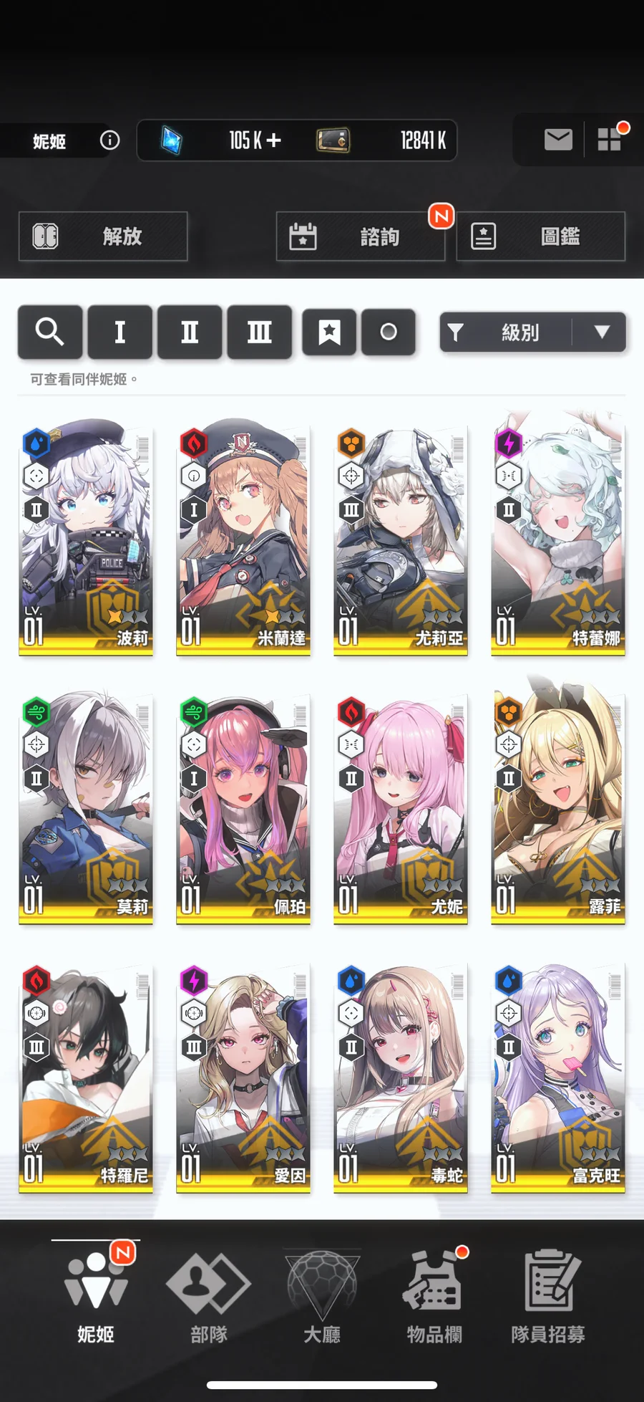Toggle the bookmark favorites filter
644x1402 pixels.
pos(329,332)
